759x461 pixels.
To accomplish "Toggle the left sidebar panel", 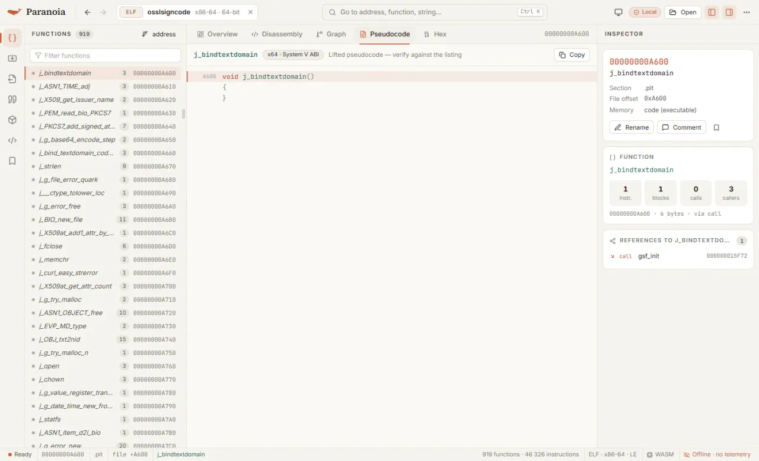I will tap(712, 12).
